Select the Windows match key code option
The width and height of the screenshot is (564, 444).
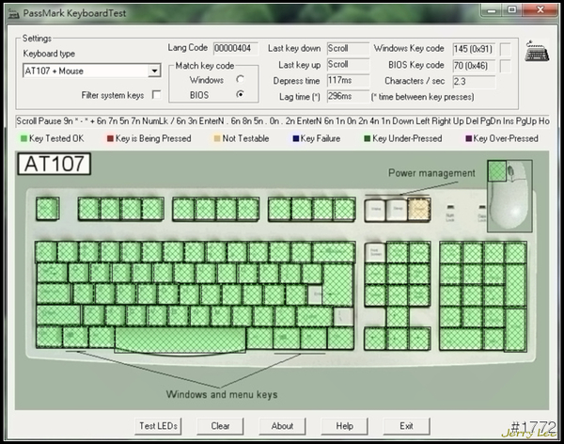pos(241,80)
